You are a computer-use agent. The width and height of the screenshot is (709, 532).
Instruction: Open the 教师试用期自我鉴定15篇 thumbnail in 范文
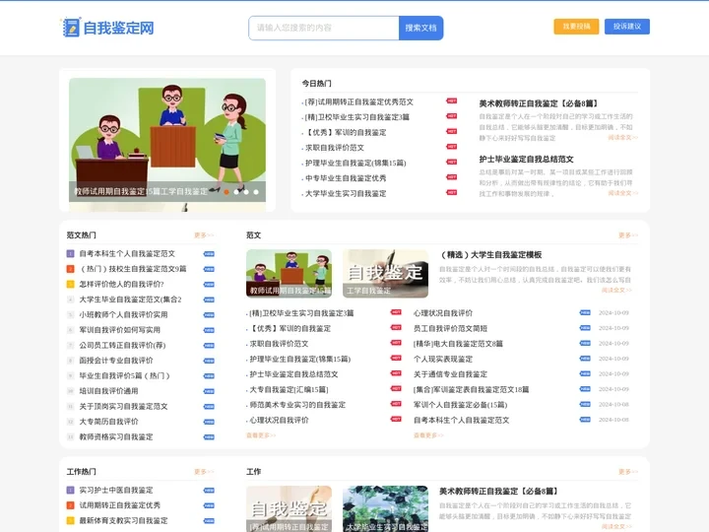[x=289, y=273]
